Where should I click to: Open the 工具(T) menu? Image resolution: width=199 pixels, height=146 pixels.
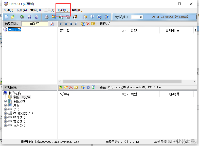[x=49, y=10]
